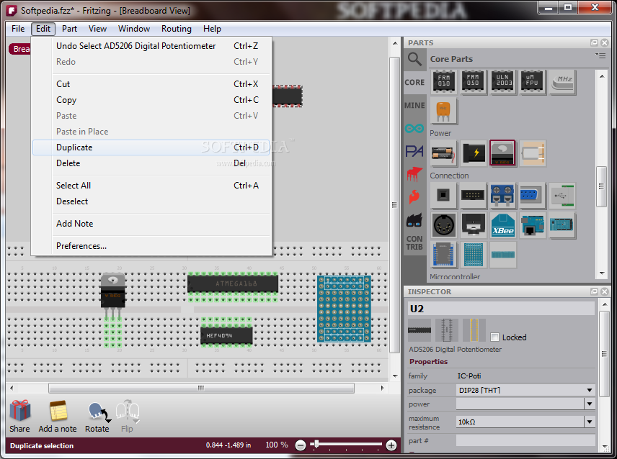Choose Select All in the Edit menu
Viewport: 617px width, 459px height.
coord(151,186)
